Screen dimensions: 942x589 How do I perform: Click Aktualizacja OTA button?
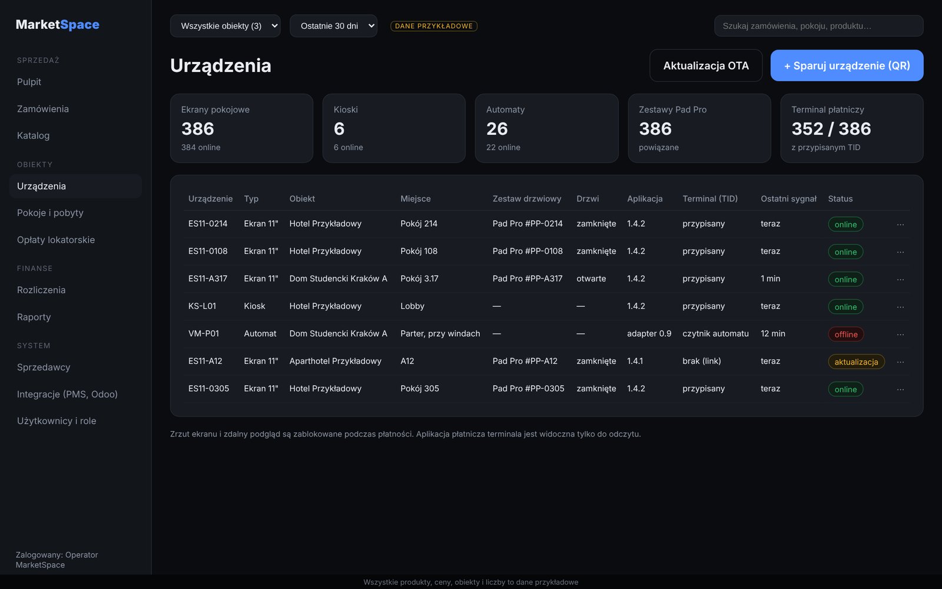click(x=706, y=65)
